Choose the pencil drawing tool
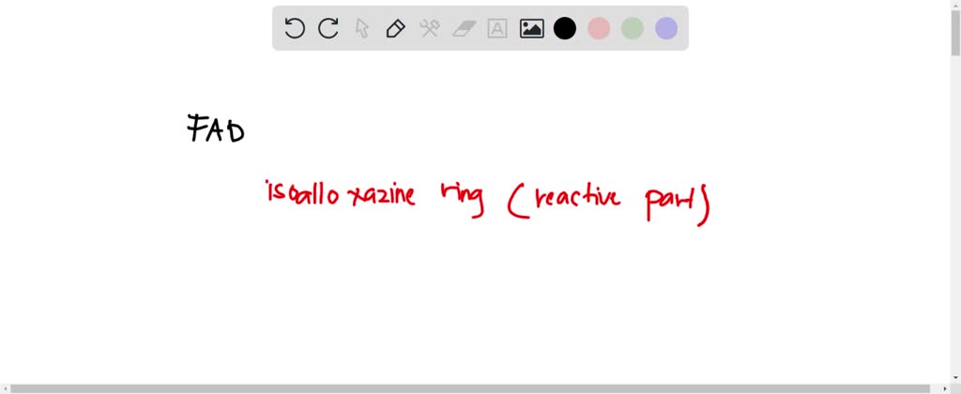 tap(396, 28)
